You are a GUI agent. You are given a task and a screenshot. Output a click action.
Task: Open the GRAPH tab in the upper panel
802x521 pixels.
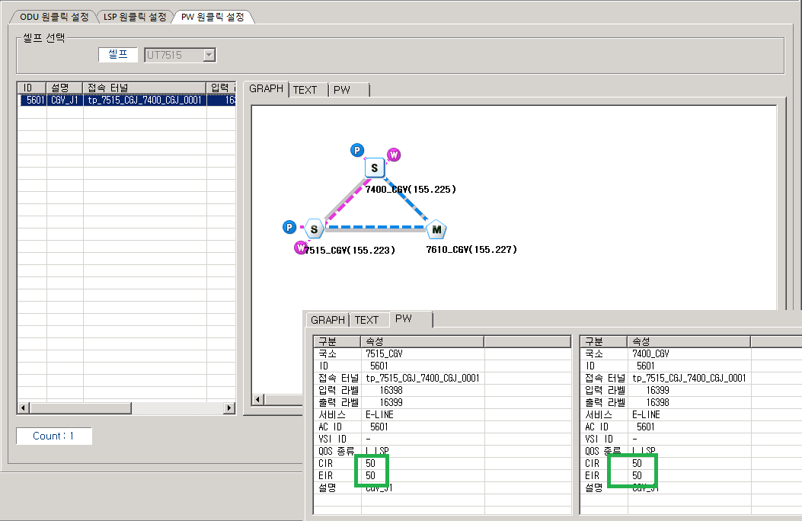click(266, 89)
